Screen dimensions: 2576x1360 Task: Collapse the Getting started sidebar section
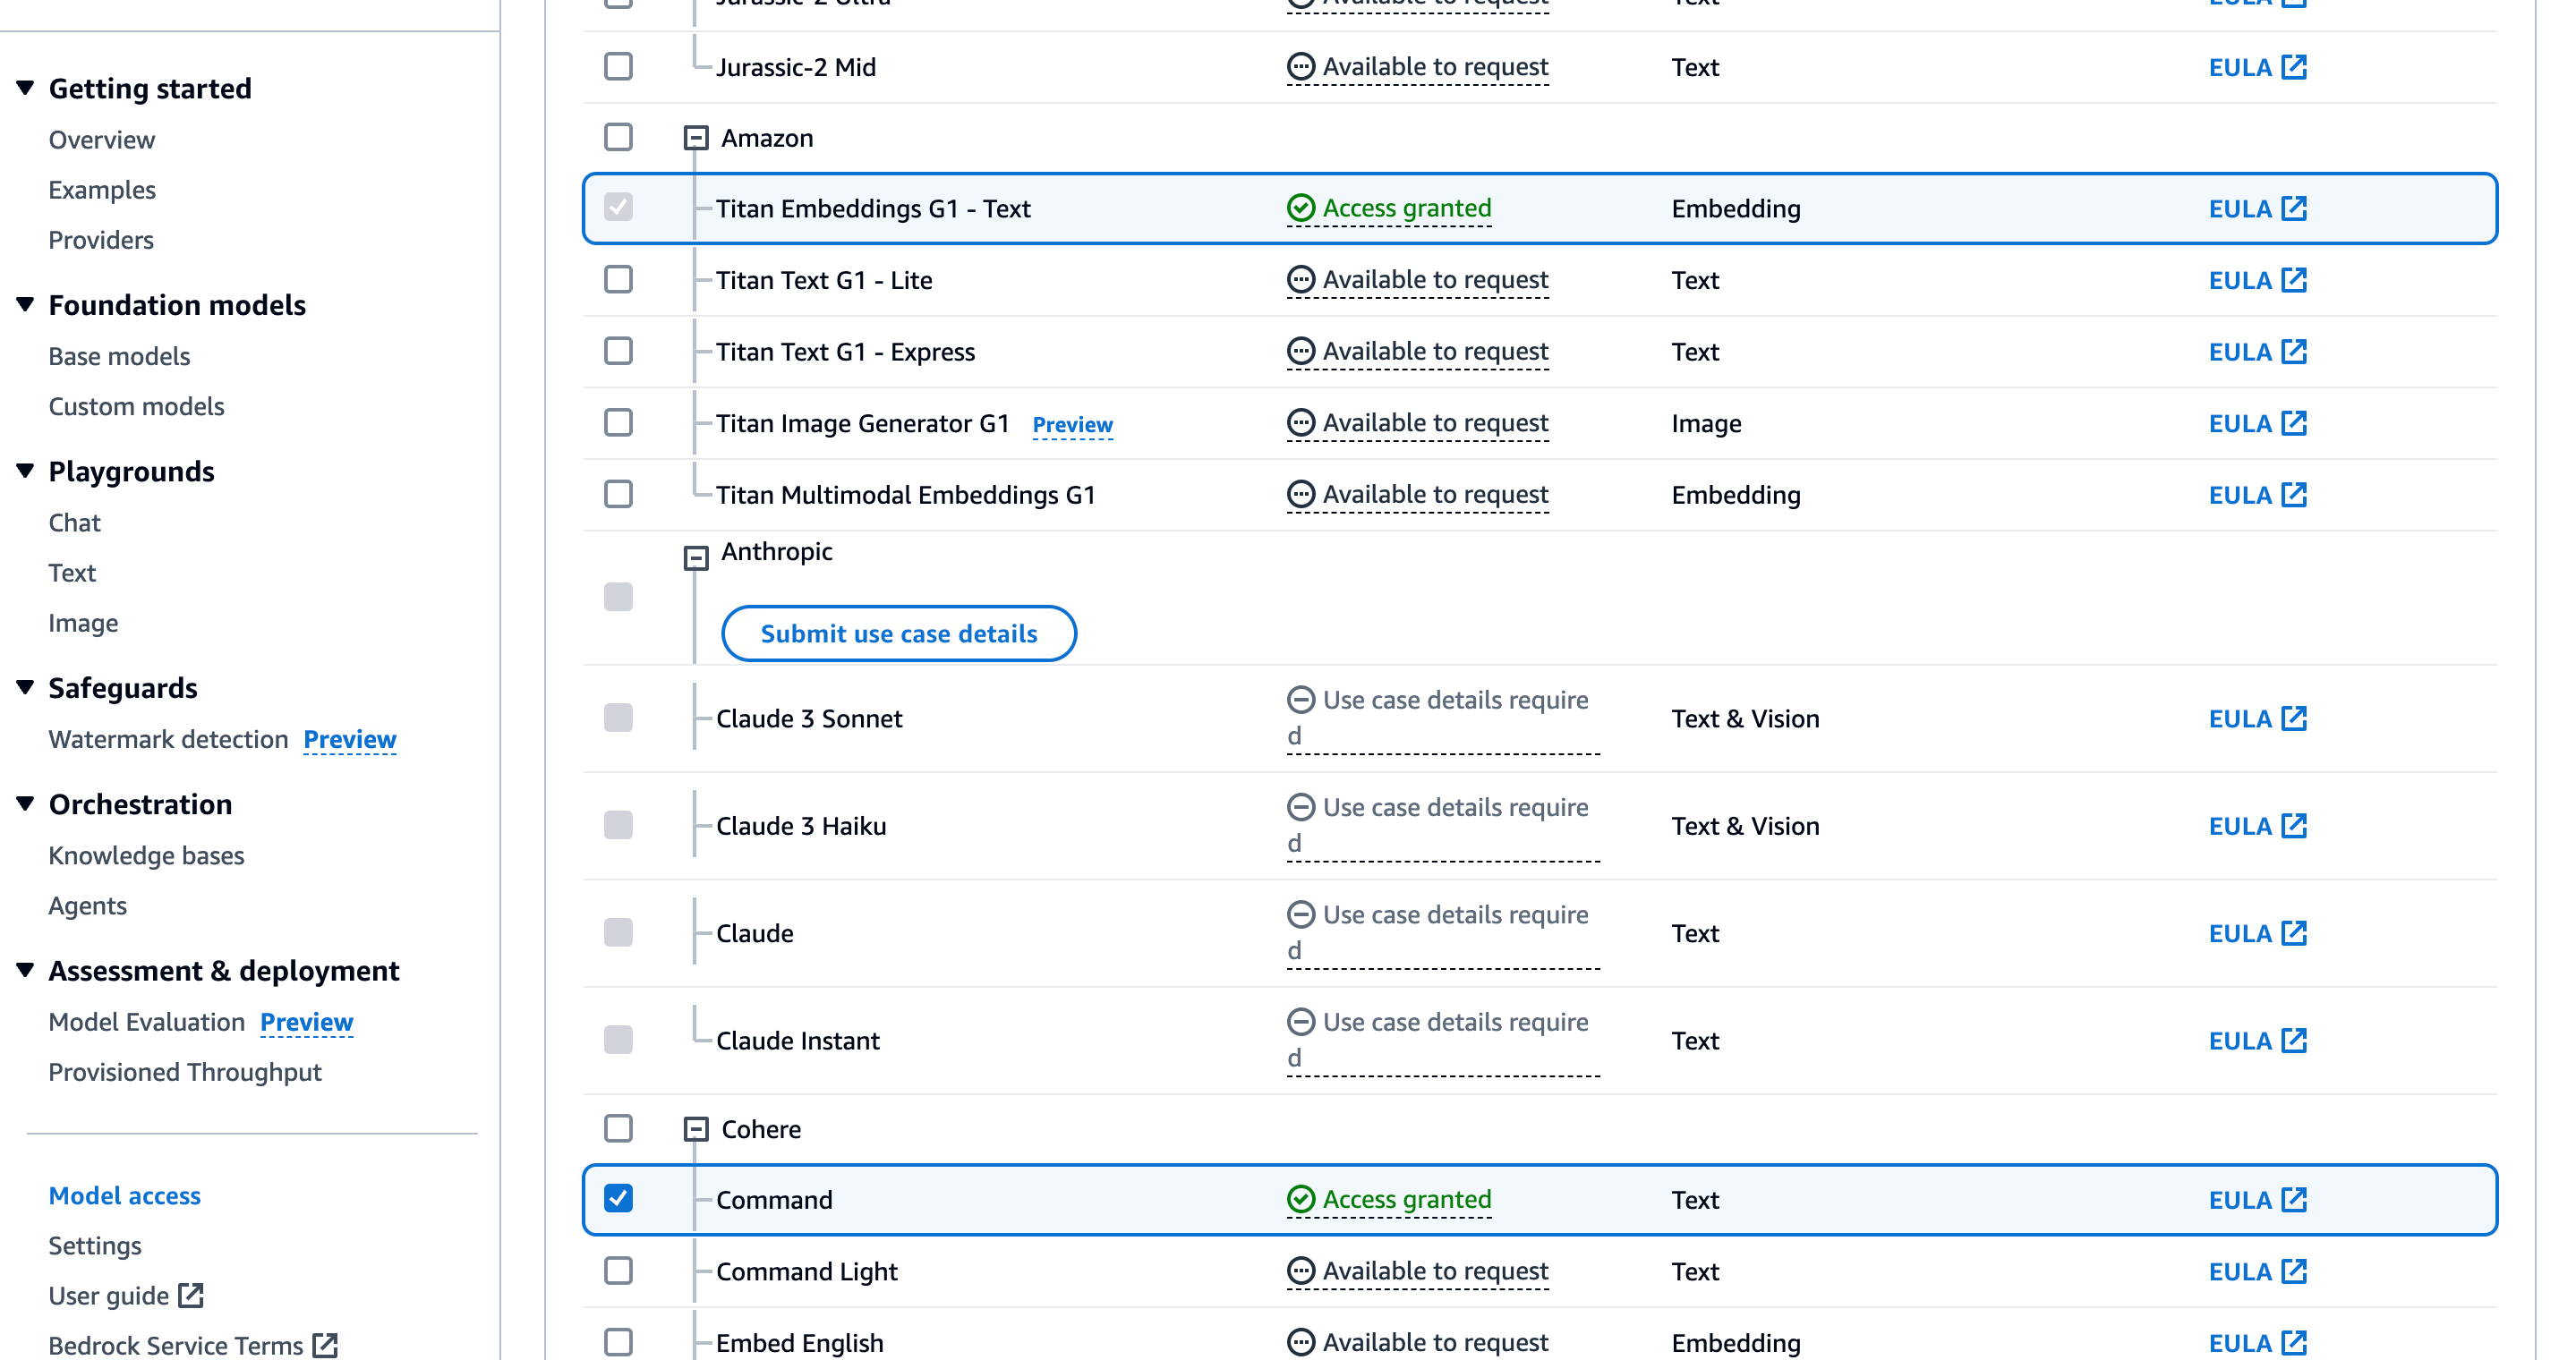26,88
